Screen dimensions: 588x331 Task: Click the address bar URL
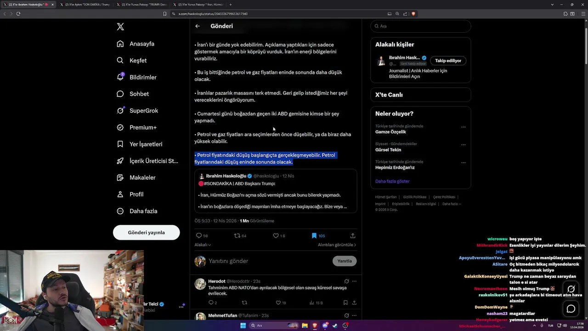point(213,14)
